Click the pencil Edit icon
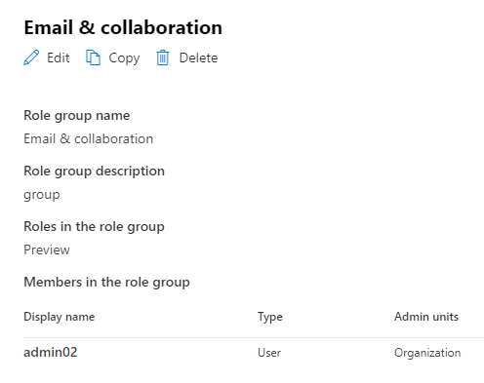484x383 pixels. pos(31,57)
